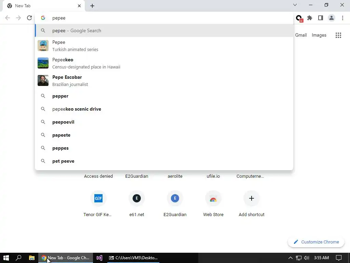Open the Tenor GIF Keyboard shortcut icon
Image resolution: width=350 pixels, height=263 pixels.
[98, 198]
